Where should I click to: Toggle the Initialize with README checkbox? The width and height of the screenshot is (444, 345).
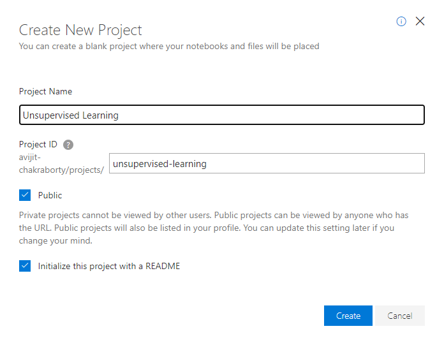tap(25, 266)
